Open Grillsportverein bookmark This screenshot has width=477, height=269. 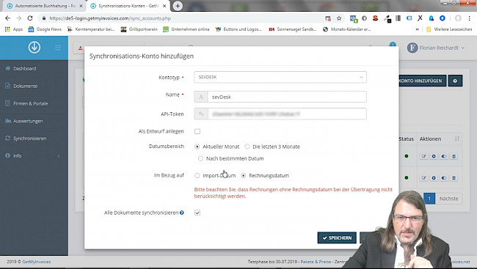tap(139, 29)
